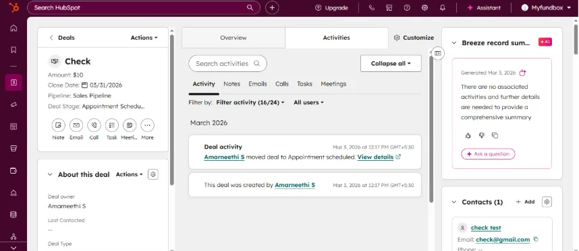Select the Emails sub-tab

point(258,84)
